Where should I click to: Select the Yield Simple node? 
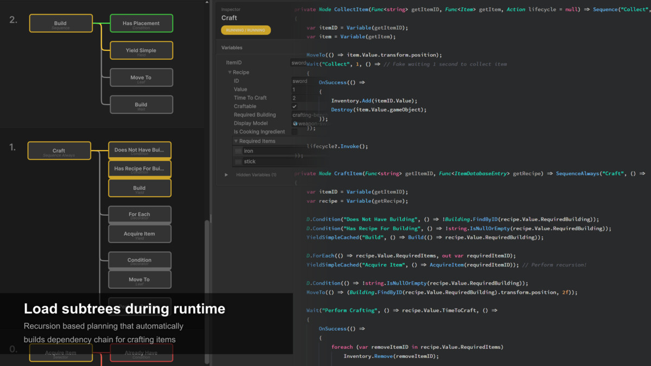tap(141, 50)
